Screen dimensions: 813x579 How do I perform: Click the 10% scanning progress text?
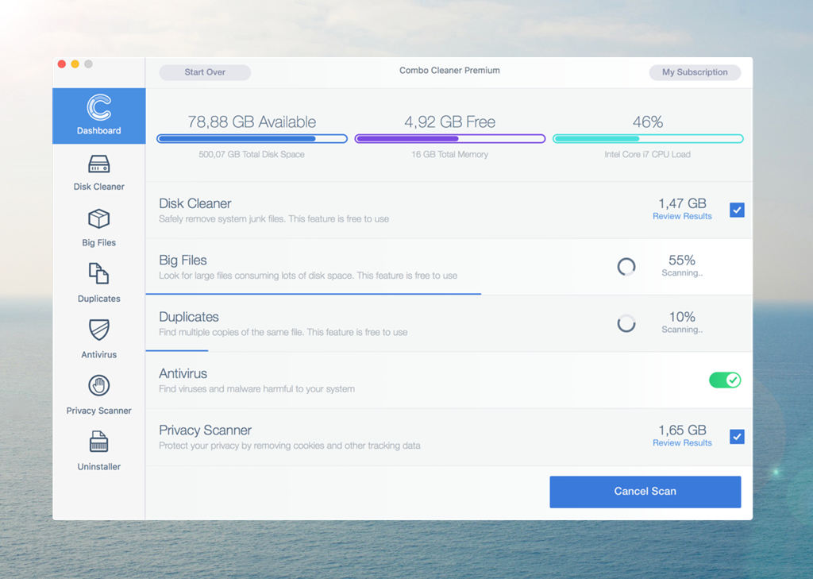(x=682, y=316)
